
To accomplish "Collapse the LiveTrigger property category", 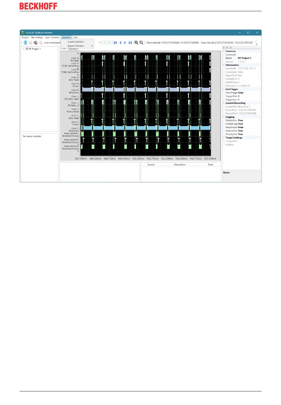I will (224, 89).
